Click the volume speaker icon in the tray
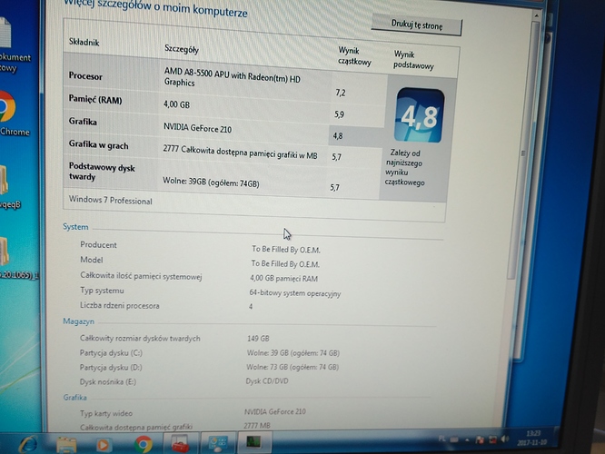The width and height of the screenshot is (605, 454). (x=505, y=439)
